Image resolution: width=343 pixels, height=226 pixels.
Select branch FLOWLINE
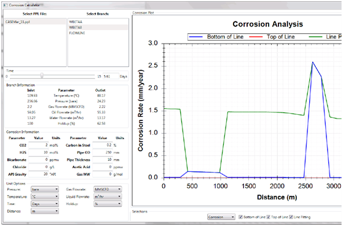coord(98,33)
